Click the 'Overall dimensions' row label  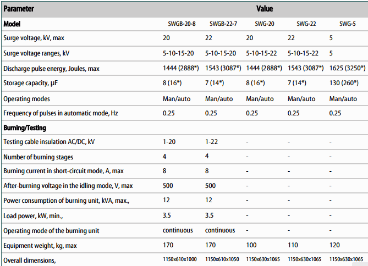[30, 260]
